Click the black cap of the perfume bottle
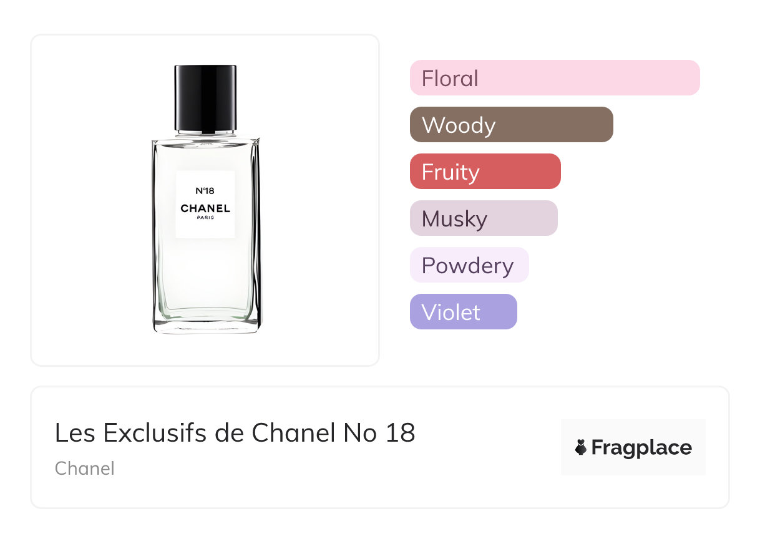The image size is (760, 539). click(205, 96)
